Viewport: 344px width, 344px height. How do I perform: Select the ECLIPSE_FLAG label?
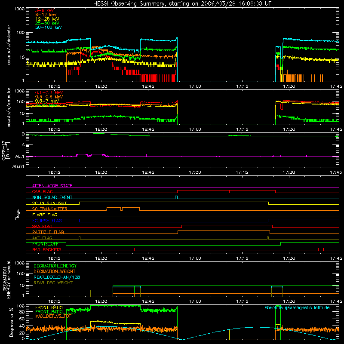(47, 221)
